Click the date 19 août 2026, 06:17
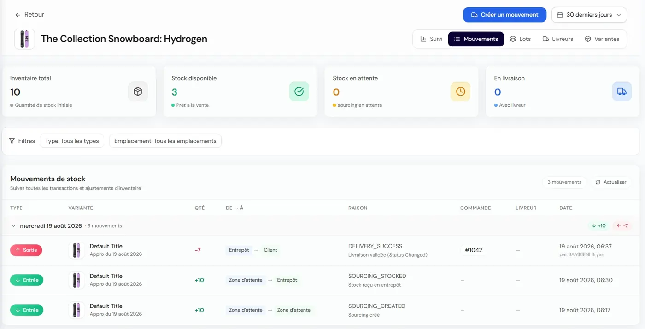 [x=585, y=310]
